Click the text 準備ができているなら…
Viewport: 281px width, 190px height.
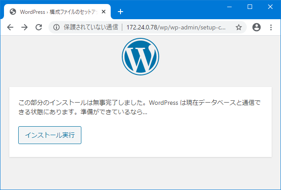(x=114, y=112)
